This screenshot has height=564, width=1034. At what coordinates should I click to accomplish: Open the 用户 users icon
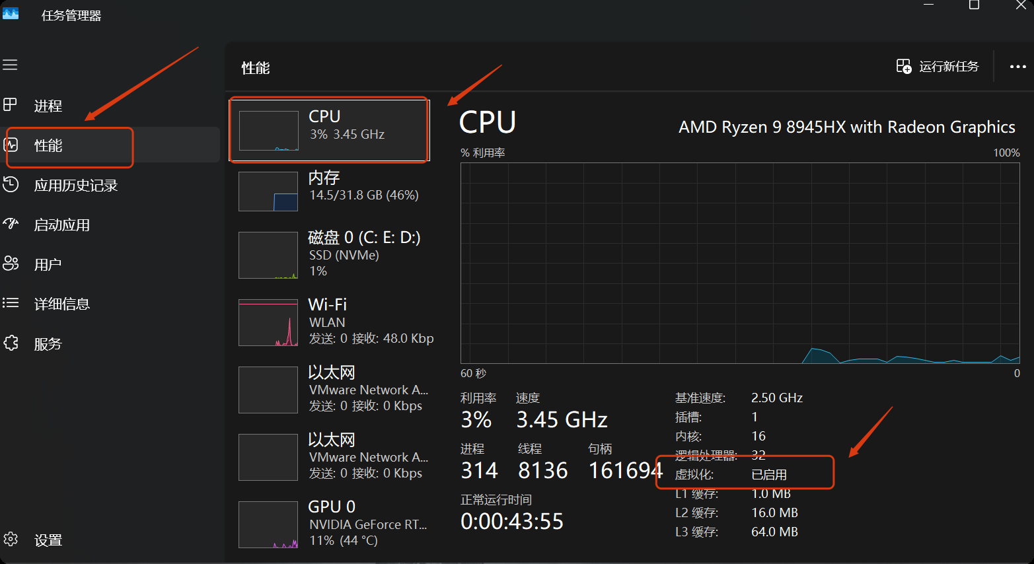(11, 264)
